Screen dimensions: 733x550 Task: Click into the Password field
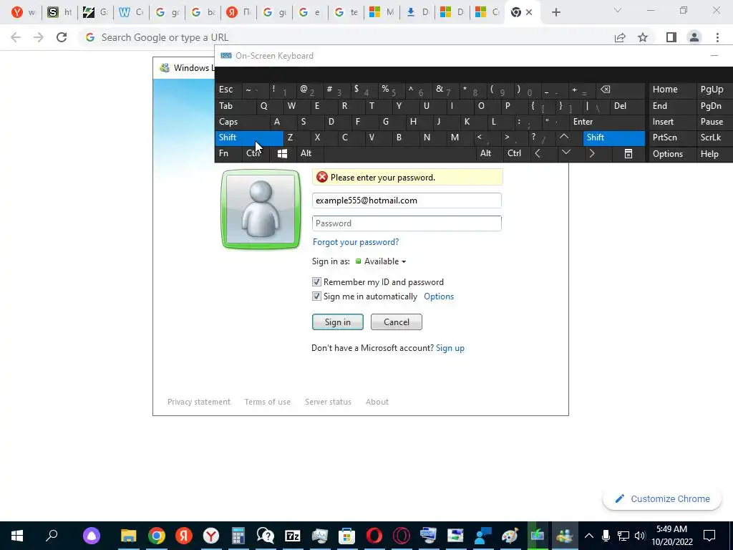(x=407, y=223)
